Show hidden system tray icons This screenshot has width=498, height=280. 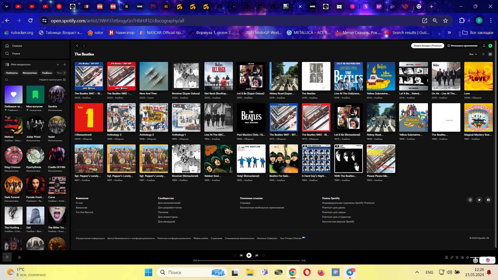point(417,272)
